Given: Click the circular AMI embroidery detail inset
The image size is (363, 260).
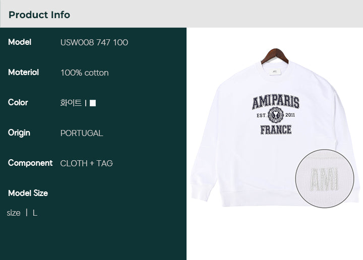Looking at the screenshot, I should click(x=325, y=178).
